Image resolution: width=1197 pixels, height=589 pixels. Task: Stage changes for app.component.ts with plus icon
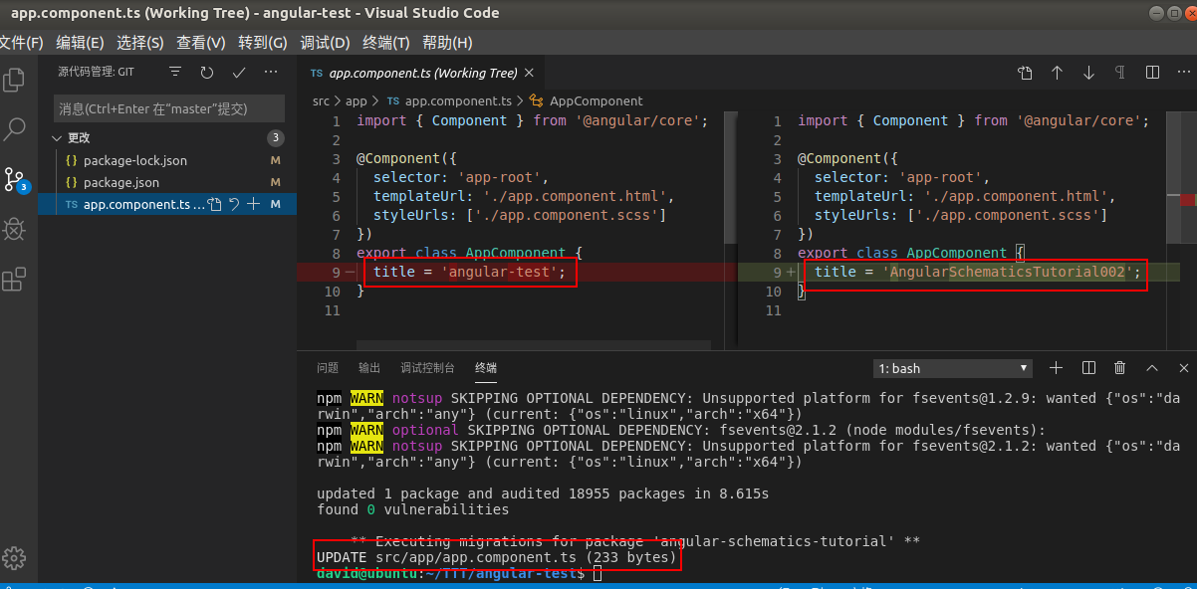(x=254, y=204)
